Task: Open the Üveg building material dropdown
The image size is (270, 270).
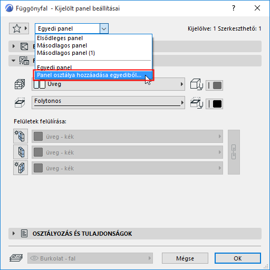Action: (108, 84)
